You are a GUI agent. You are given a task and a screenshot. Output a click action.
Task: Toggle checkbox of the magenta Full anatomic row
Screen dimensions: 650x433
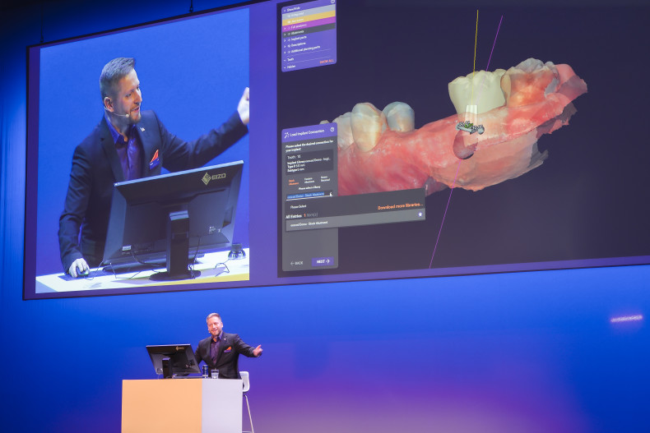tap(289, 28)
